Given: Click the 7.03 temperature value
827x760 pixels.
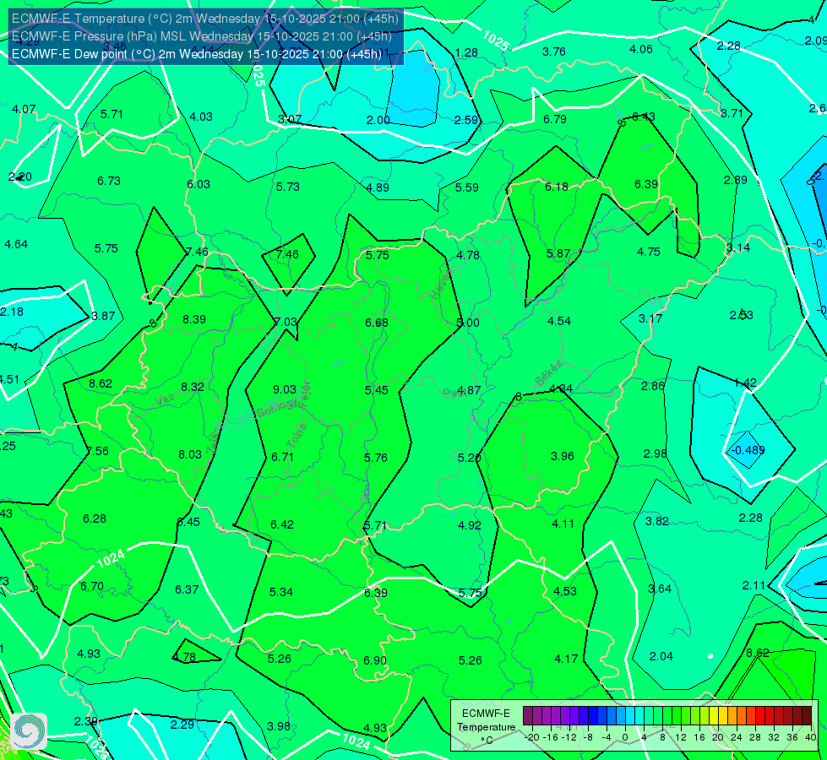Looking at the screenshot, I should tap(286, 322).
